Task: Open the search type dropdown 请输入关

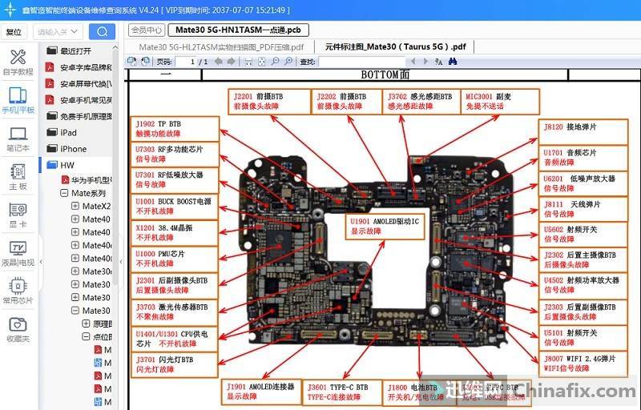Action: point(58,31)
